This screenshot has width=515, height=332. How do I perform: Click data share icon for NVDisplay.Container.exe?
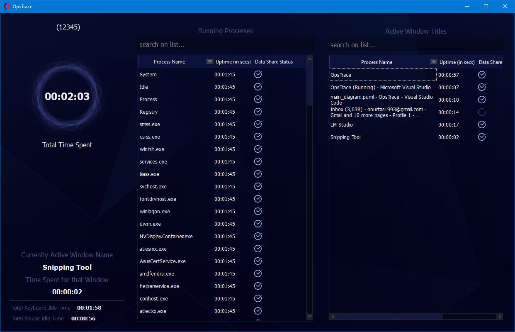258,236
